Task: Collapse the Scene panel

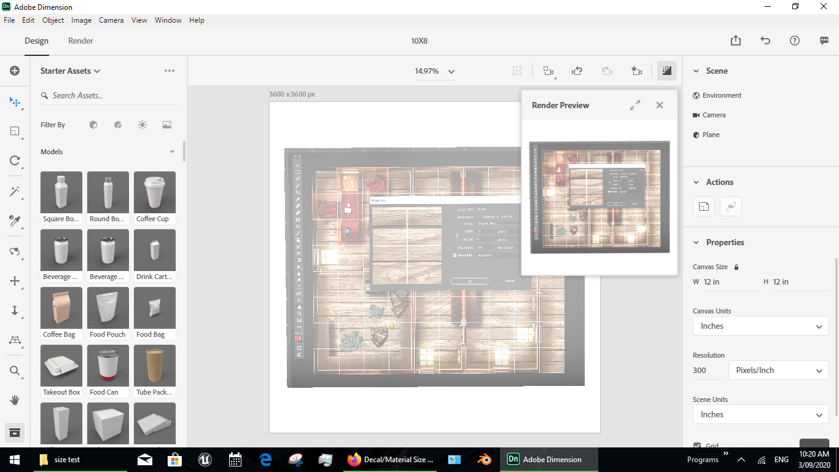Action: tap(696, 71)
